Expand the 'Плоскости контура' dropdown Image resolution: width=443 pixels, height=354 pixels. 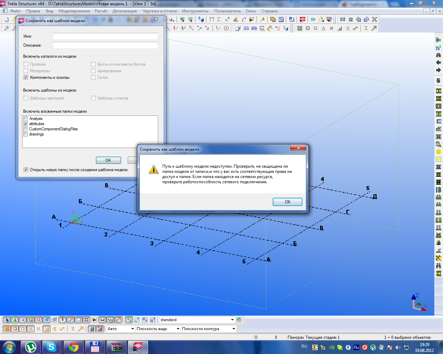click(234, 329)
